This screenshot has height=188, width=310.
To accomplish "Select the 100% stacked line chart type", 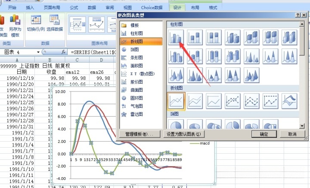I will click(x=214, y=101).
